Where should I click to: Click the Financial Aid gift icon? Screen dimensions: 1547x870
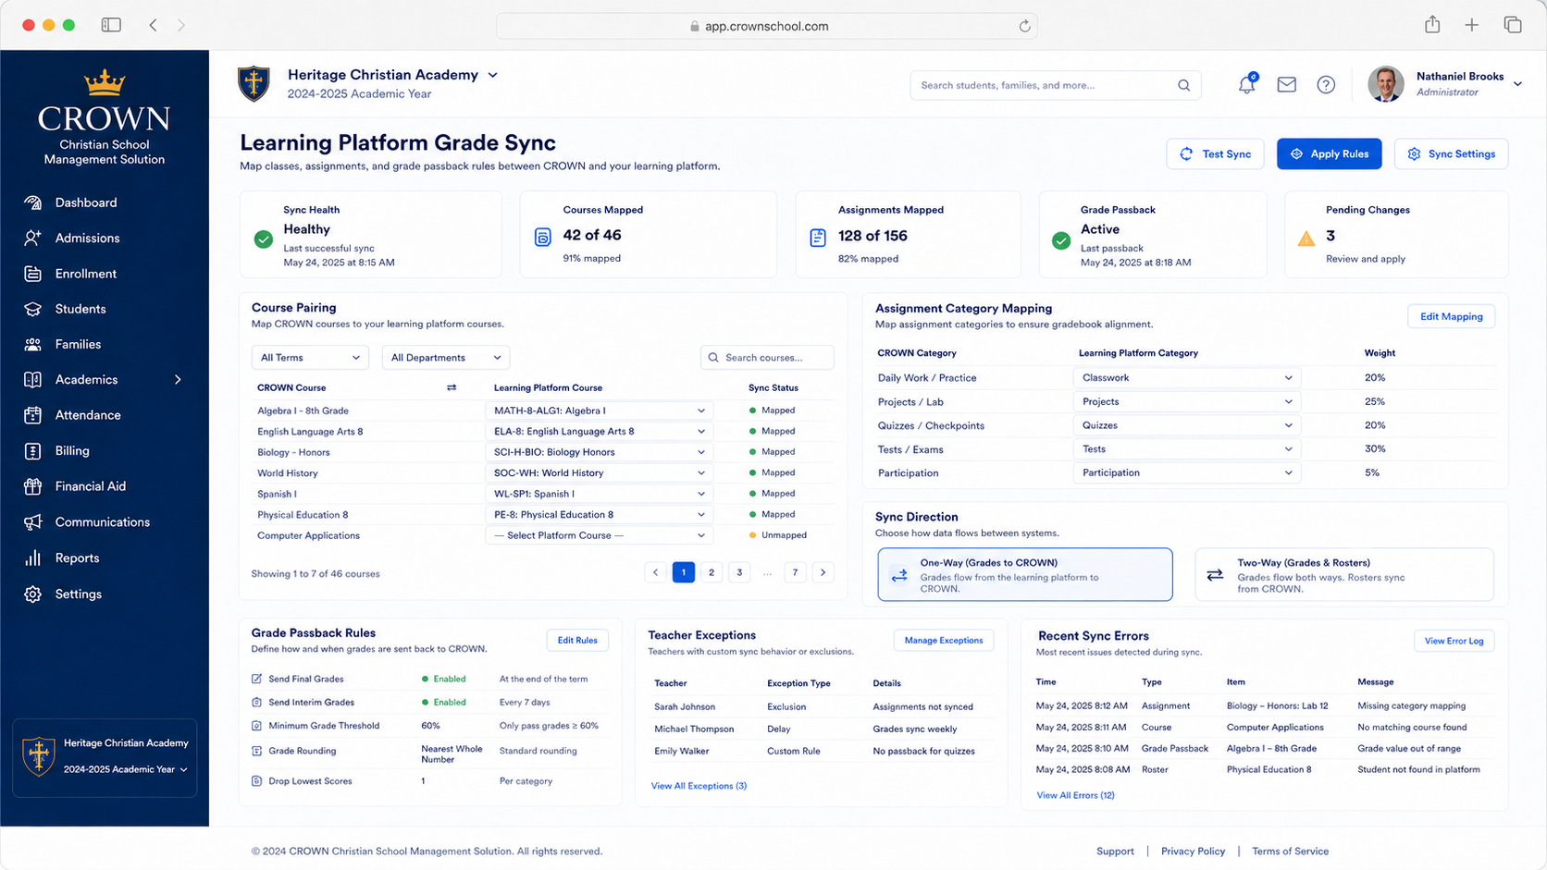pos(33,486)
